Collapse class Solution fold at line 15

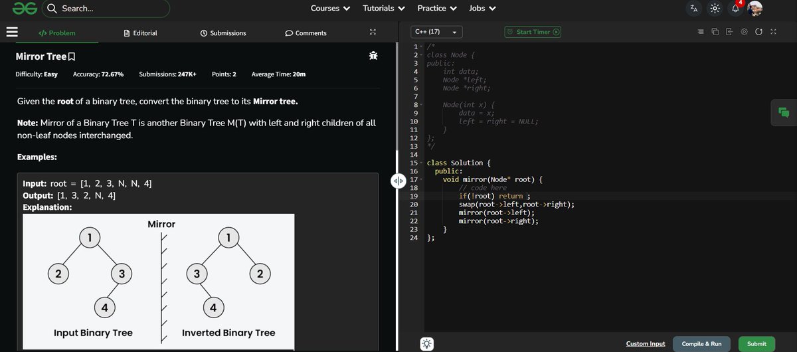(x=421, y=163)
